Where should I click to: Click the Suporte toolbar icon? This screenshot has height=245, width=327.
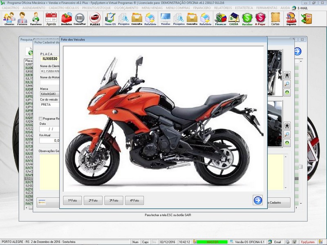(291, 18)
